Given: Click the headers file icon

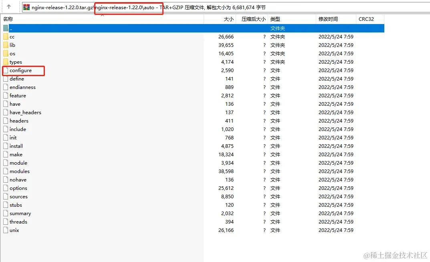Looking at the screenshot, I should click(x=6, y=121).
